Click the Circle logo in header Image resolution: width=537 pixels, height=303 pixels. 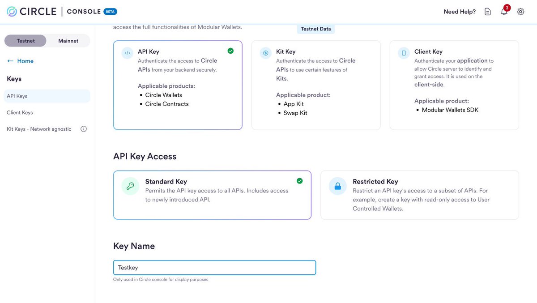point(32,12)
